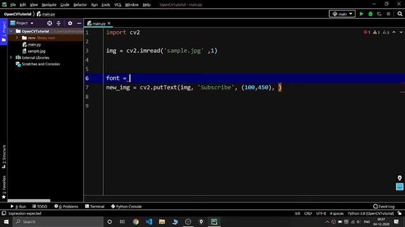Viewport: 405px width, 227px height.
Task: Open the Run tool window at bottom
Action: (18, 206)
